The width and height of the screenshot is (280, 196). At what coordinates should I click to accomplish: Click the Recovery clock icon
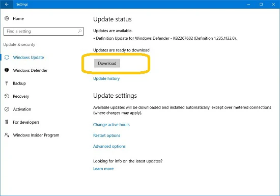point(7,96)
